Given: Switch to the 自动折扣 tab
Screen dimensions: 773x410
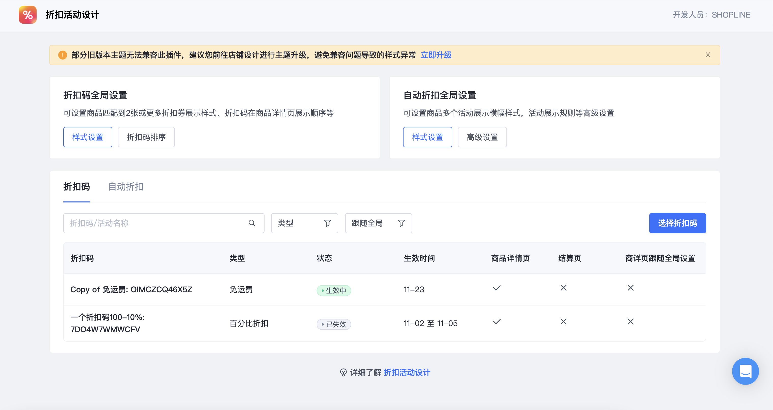Looking at the screenshot, I should coord(126,187).
